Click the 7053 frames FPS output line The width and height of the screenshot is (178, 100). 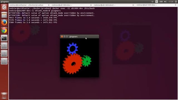point(33,18)
